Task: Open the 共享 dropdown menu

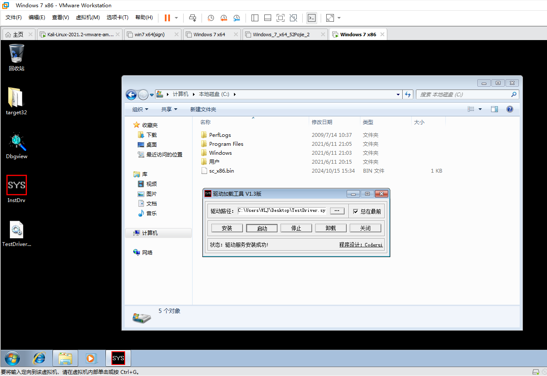Action: tap(169, 109)
